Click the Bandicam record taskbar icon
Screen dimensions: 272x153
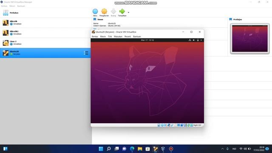pyautogui.click(x=171, y=149)
